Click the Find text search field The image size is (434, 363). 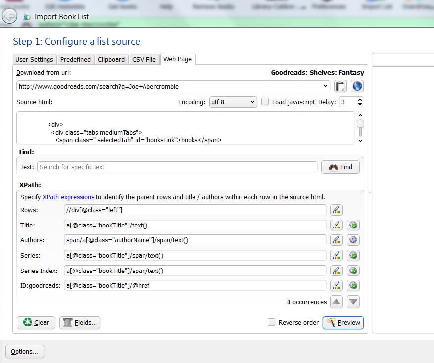pos(177,167)
